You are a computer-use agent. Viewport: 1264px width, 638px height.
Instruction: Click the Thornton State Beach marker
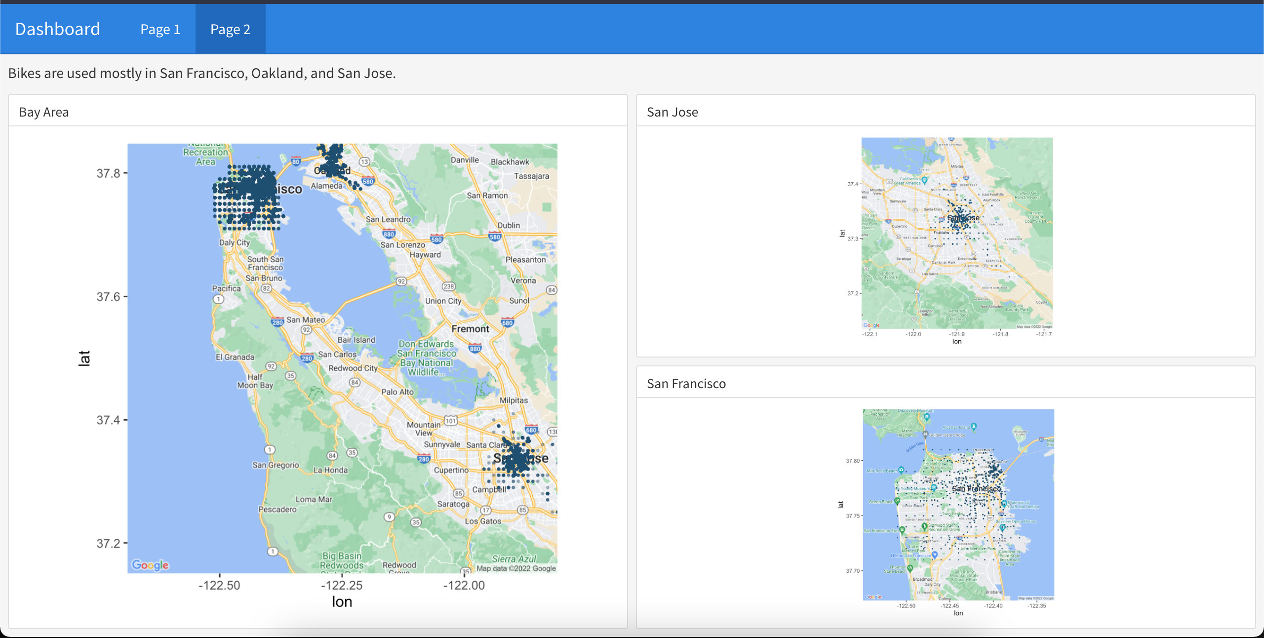pyautogui.click(x=909, y=568)
